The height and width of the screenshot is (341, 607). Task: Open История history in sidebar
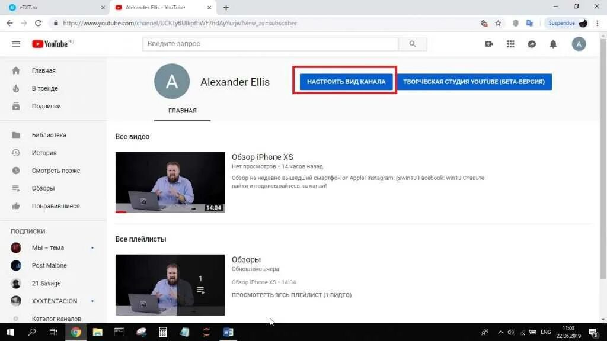(x=53, y=153)
